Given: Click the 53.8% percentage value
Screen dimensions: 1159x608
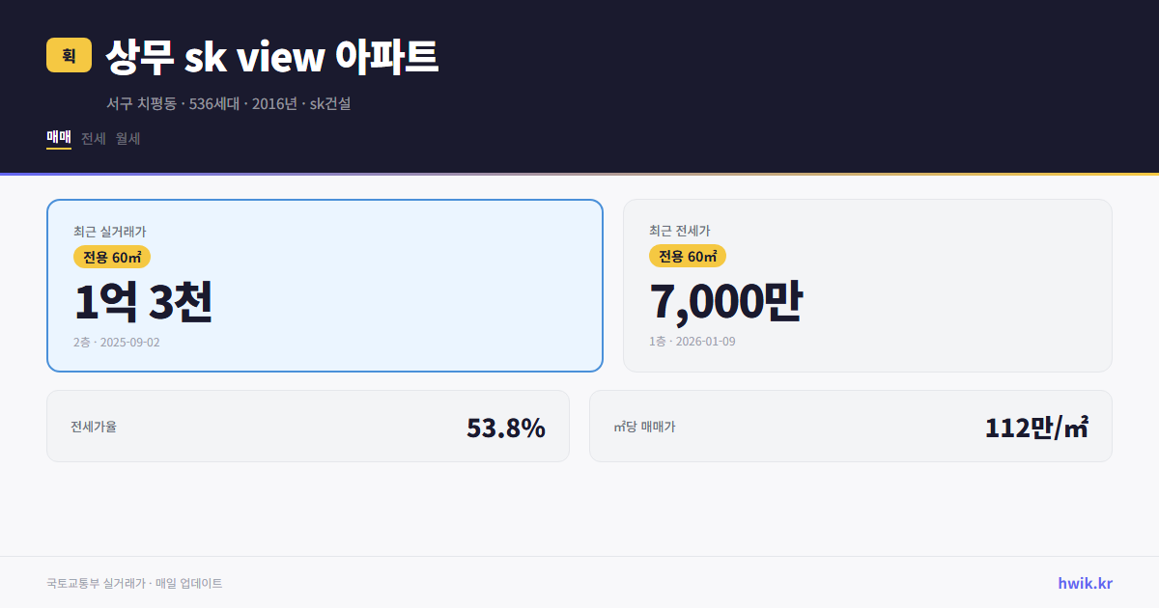Looking at the screenshot, I should pyautogui.click(x=506, y=426).
